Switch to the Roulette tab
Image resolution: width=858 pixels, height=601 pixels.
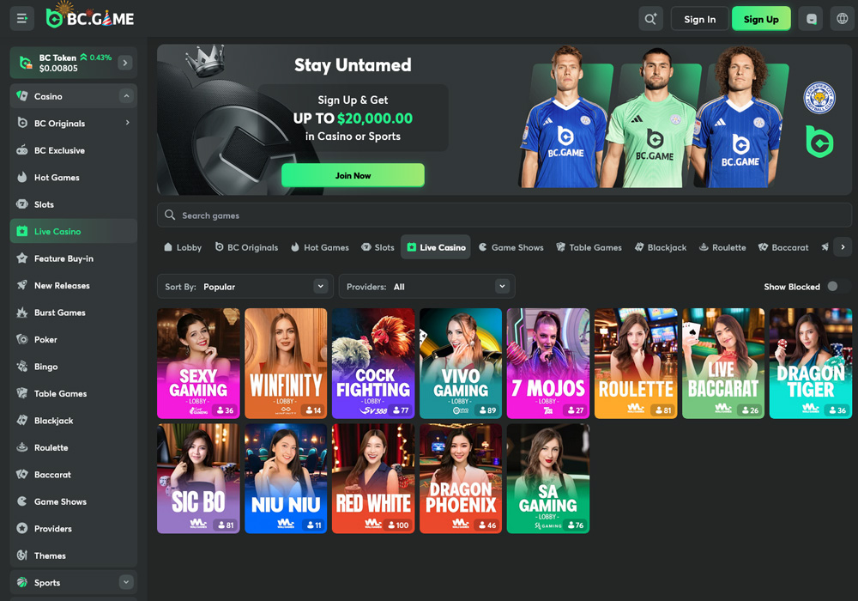click(x=722, y=247)
